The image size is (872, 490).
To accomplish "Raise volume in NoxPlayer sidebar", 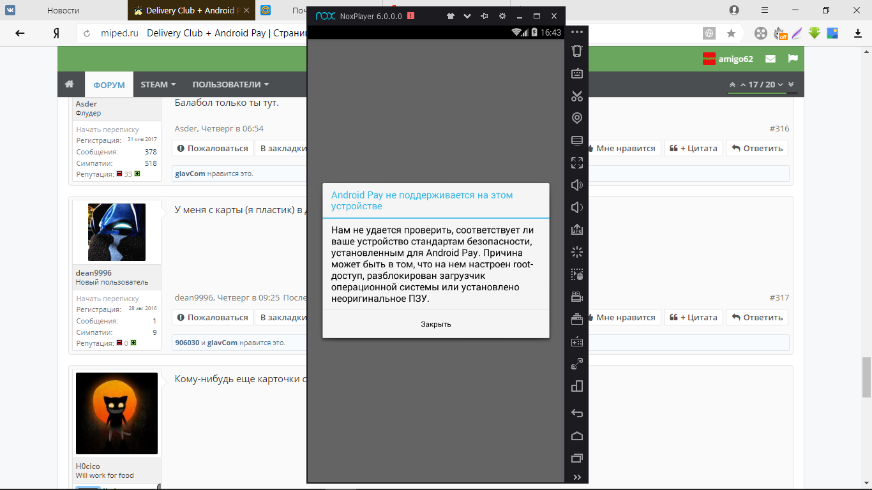I will [x=577, y=185].
